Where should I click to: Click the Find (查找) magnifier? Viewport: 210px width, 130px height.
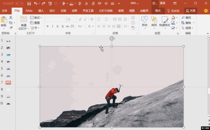click(186, 18)
